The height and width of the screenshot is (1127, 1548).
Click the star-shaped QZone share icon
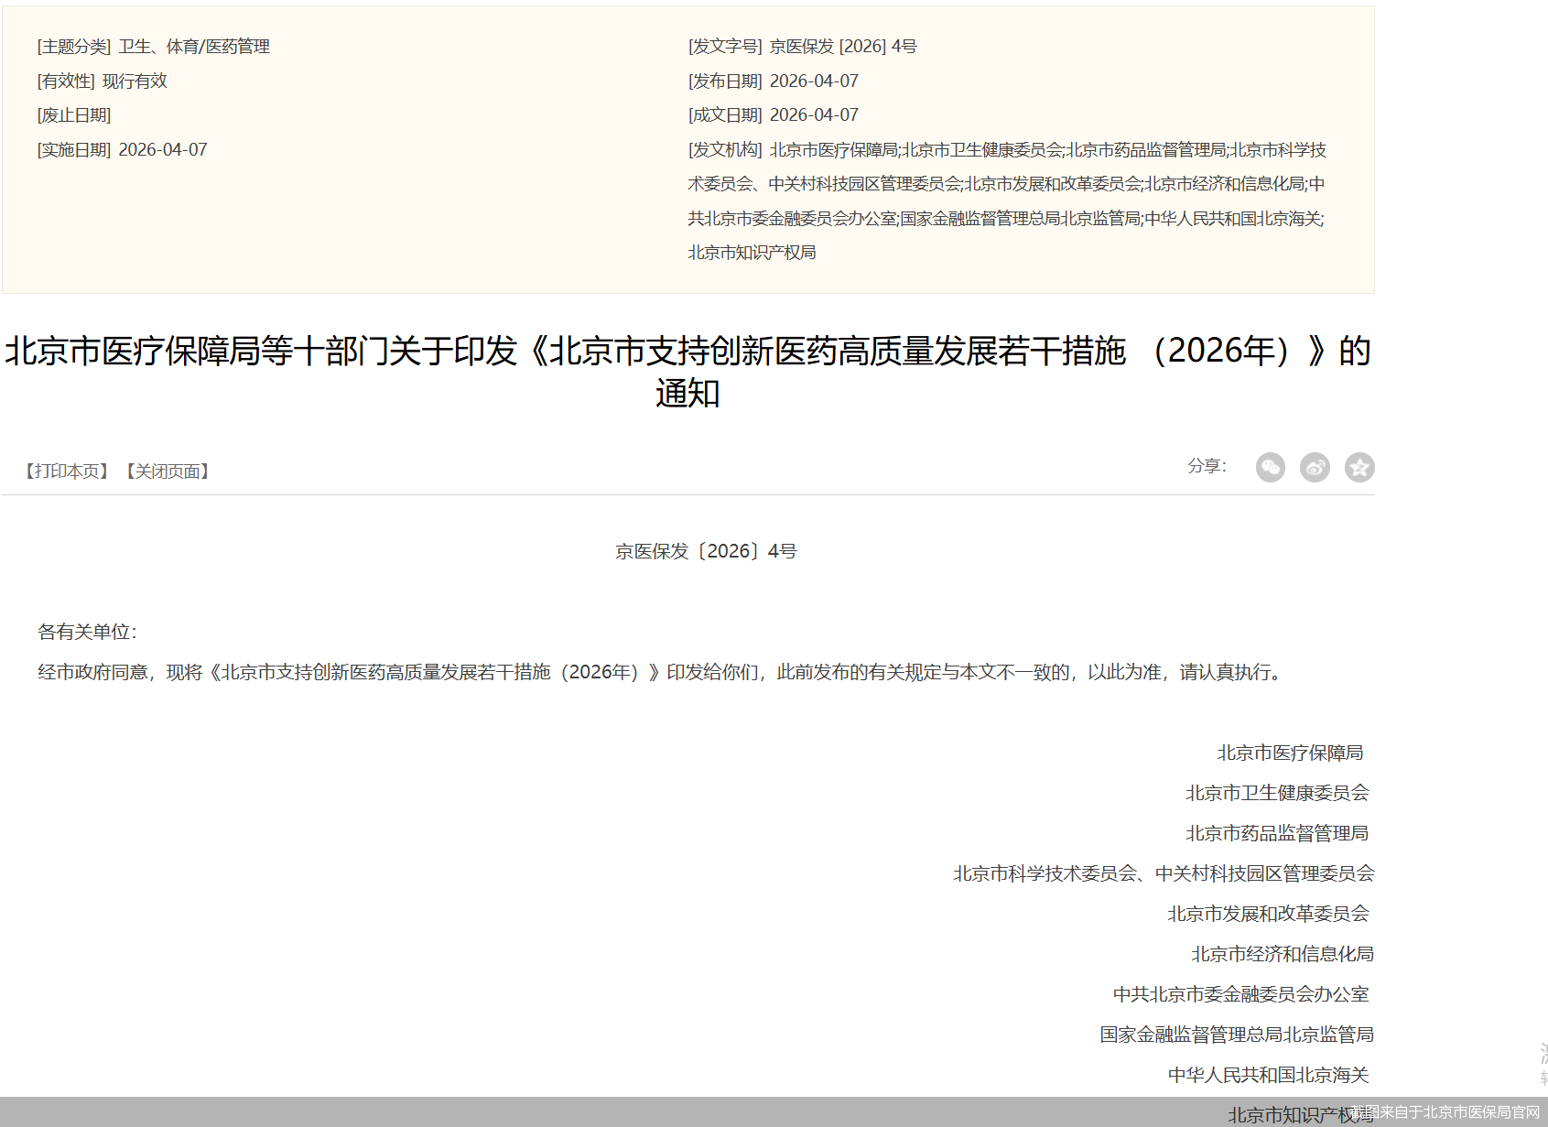(1359, 467)
